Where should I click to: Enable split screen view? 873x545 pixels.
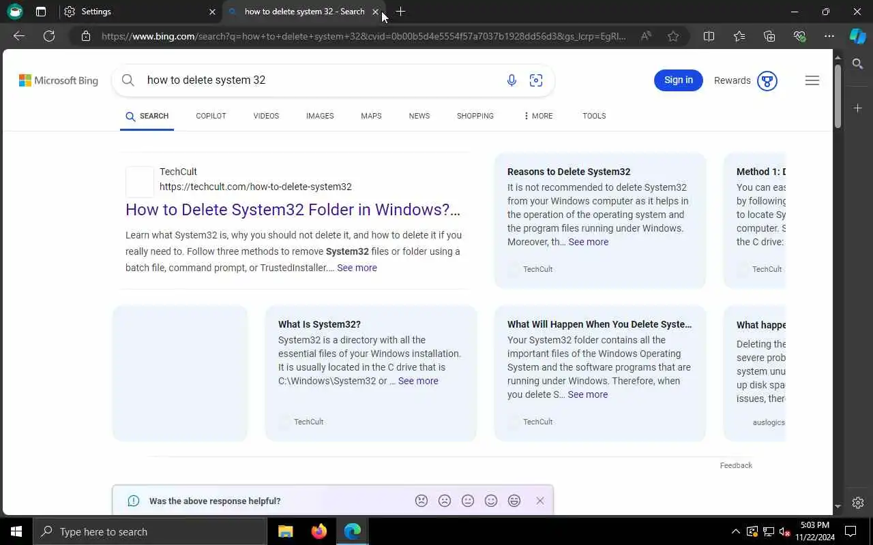point(709,36)
